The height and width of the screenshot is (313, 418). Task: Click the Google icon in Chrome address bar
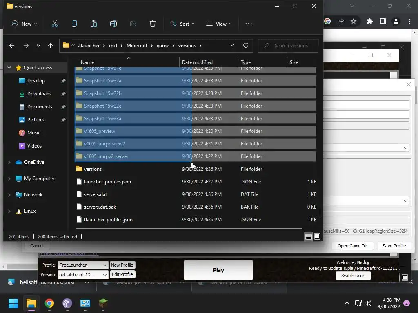point(327,21)
